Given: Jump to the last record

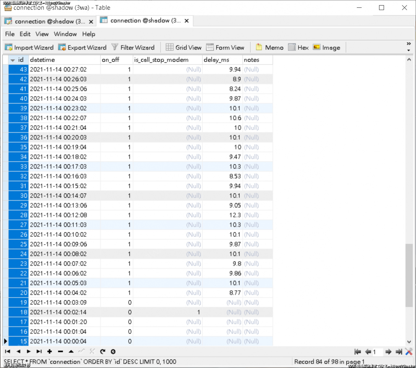Looking at the screenshot, I should pyautogui.click(x=39, y=351).
